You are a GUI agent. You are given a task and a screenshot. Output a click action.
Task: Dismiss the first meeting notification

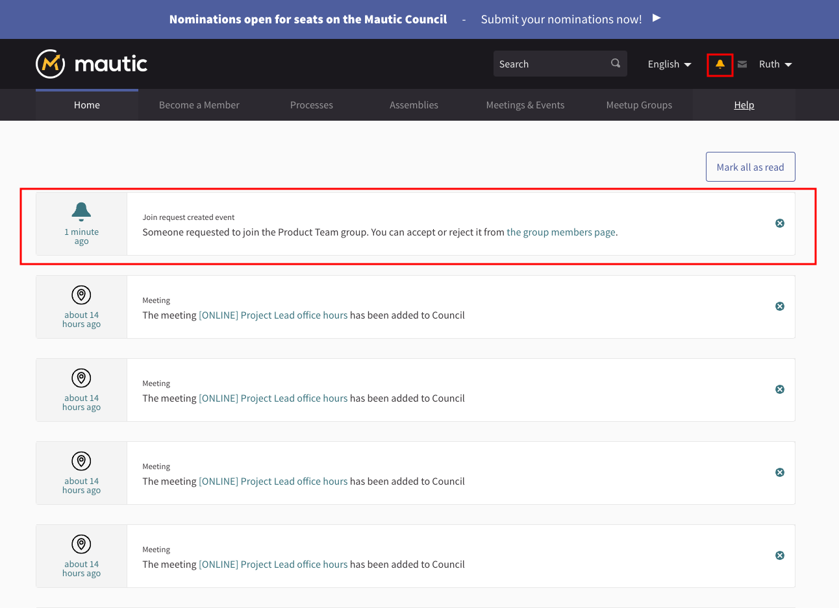pos(780,306)
